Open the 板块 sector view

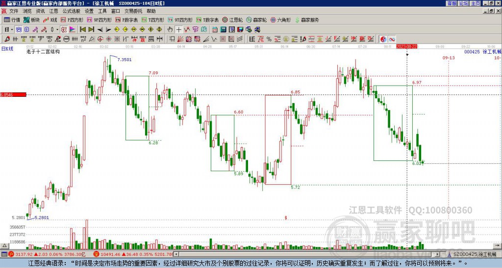(32, 20)
